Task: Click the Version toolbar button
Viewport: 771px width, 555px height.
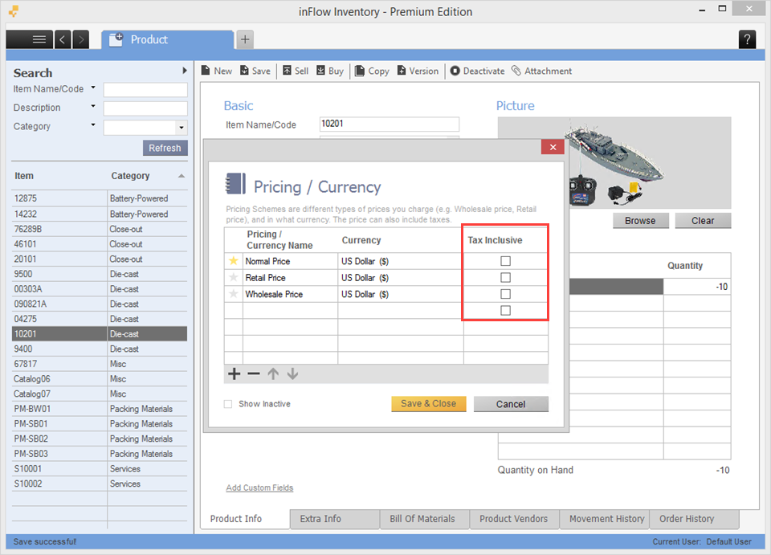Action: [418, 71]
